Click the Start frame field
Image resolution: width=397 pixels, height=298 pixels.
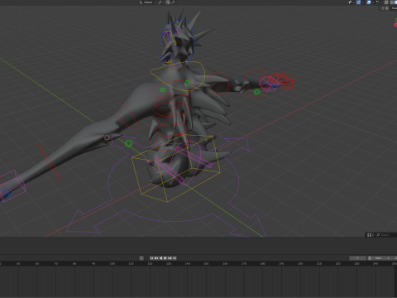tap(382, 258)
